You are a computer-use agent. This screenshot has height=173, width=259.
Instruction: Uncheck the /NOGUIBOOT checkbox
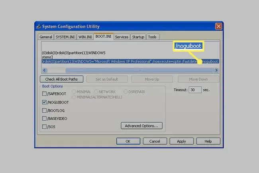[x=44, y=102]
